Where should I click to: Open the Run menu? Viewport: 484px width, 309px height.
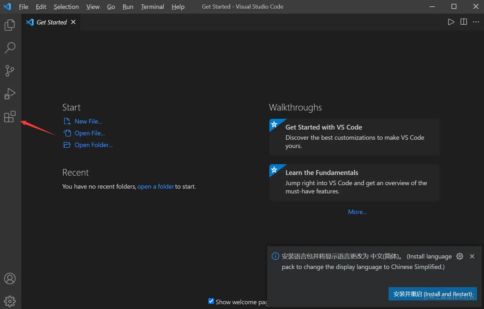[128, 7]
